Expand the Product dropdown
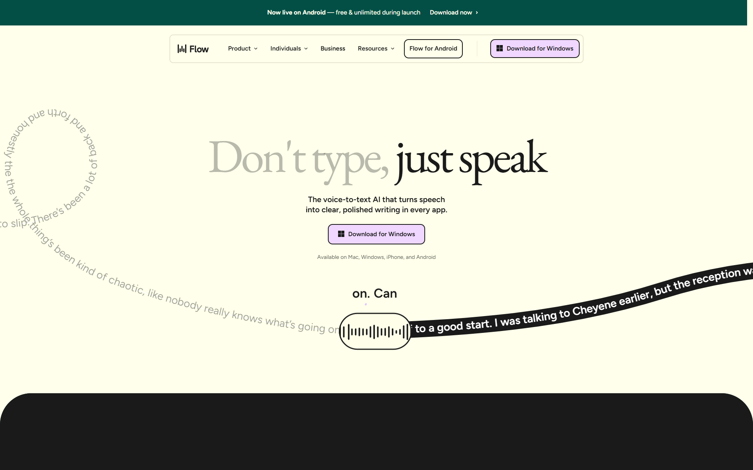The width and height of the screenshot is (753, 470). [x=240, y=49]
